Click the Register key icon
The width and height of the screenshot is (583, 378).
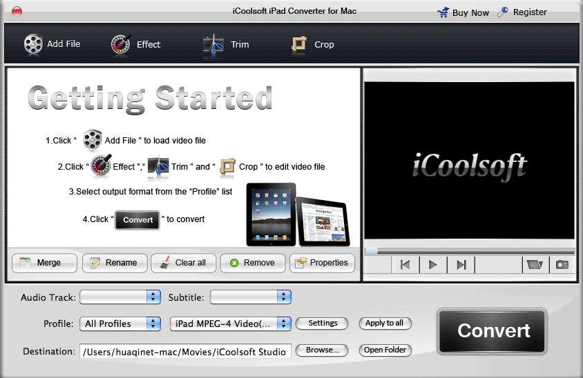(503, 12)
